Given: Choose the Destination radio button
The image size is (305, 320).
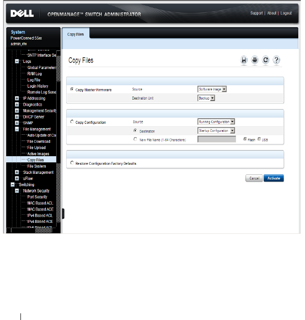Looking at the screenshot, I should click(135, 130).
